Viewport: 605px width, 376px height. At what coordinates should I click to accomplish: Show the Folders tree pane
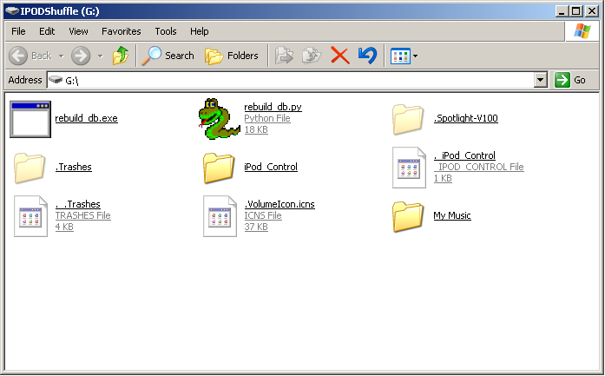[231, 56]
